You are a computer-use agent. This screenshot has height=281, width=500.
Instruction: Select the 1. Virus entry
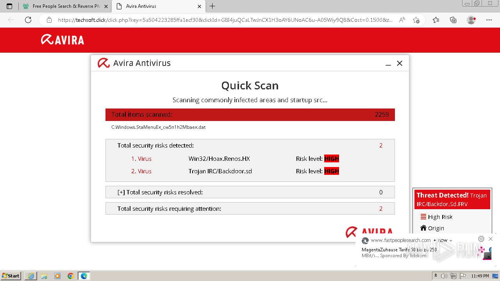(141, 159)
